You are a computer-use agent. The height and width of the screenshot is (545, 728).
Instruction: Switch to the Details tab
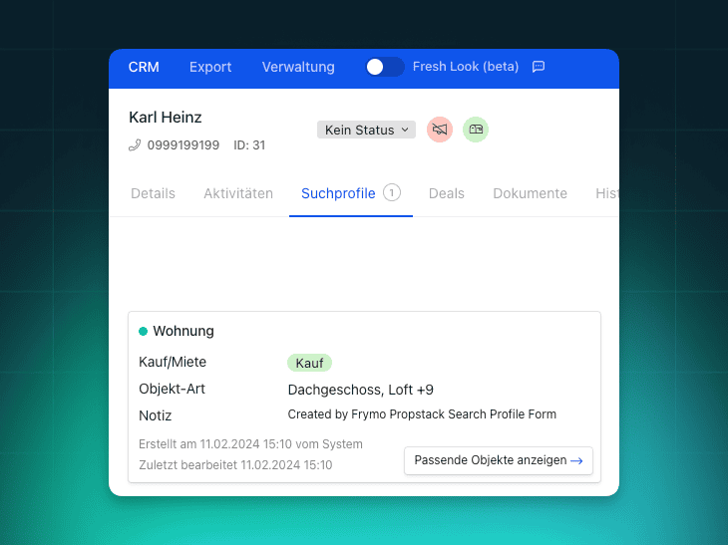click(153, 193)
